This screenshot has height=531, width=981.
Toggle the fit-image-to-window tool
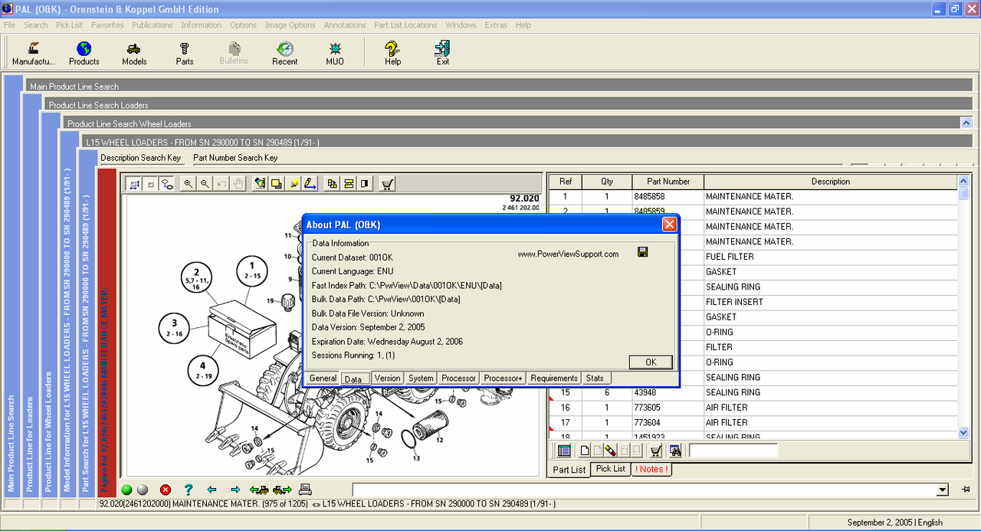[134, 184]
